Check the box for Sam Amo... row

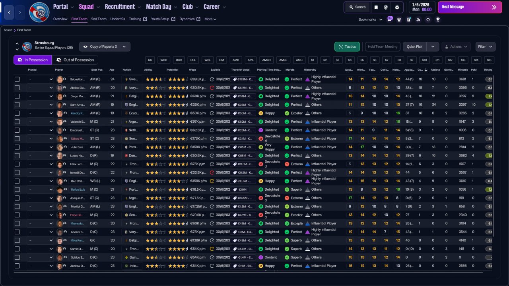point(17,104)
